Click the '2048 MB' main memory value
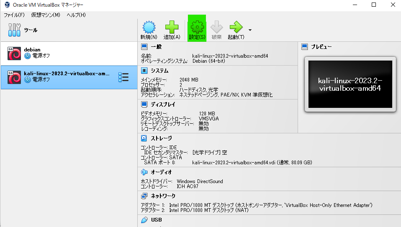The image size is (401, 227). tap(189, 80)
